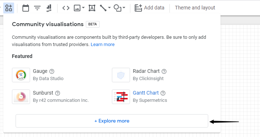Click the Gauge title text
This screenshot has width=260, height=137.
pos(40,71)
